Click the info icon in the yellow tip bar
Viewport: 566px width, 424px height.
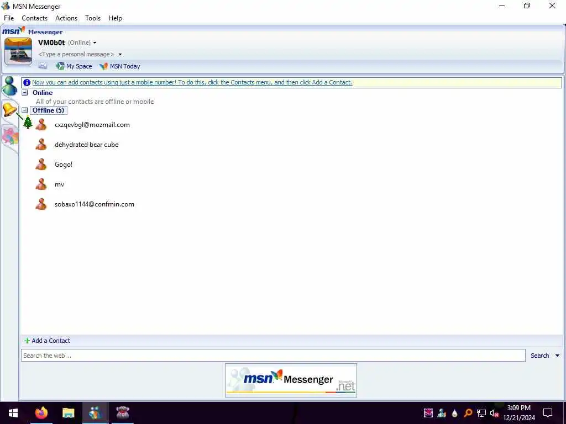(27, 83)
